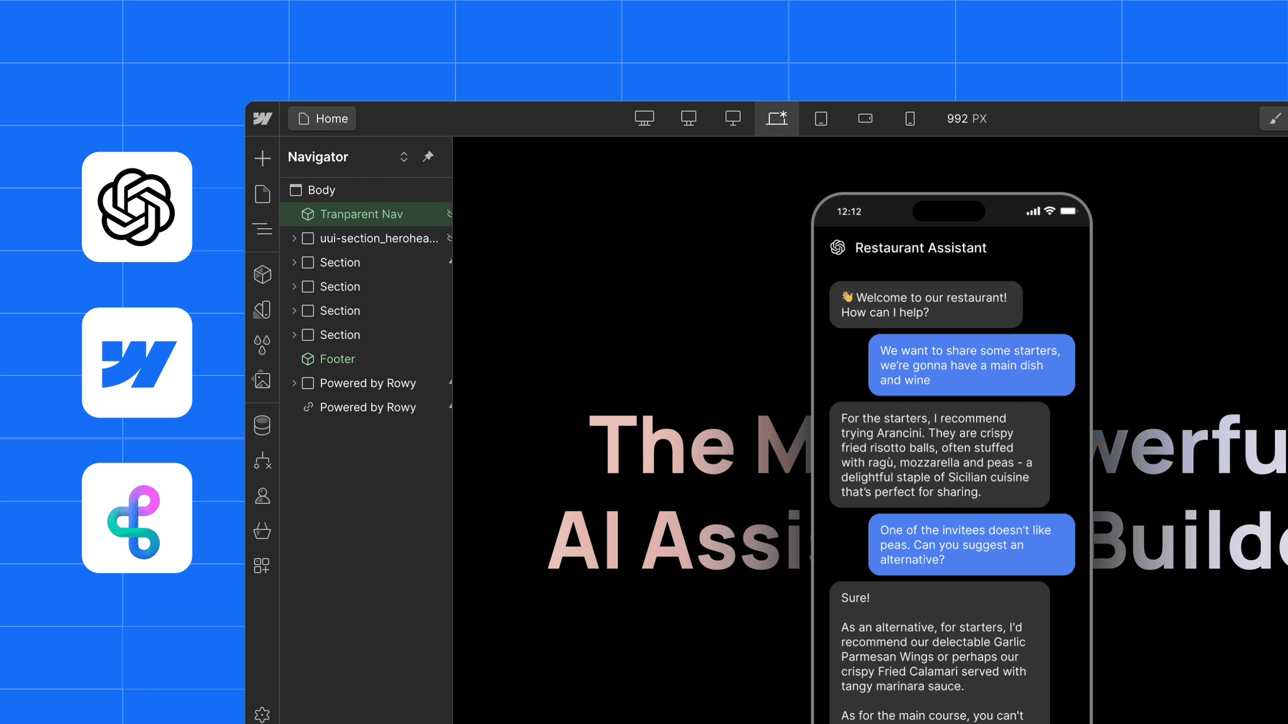This screenshot has height=724, width=1288.
Task: Open the Ecommerce panel
Action: (x=262, y=531)
